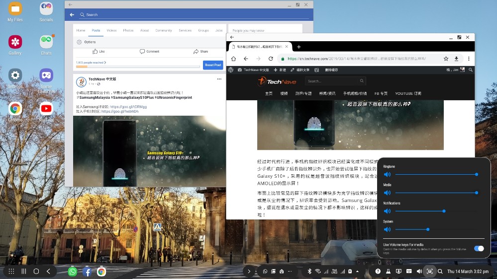Image resolution: width=497 pixels, height=279 pixels.
Task: Open the 手机规格/价钱 menu item on TechNave
Action: pyautogui.click(x=355, y=94)
